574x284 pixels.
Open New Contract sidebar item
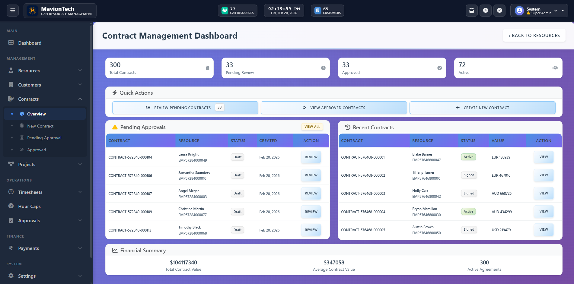pos(40,126)
